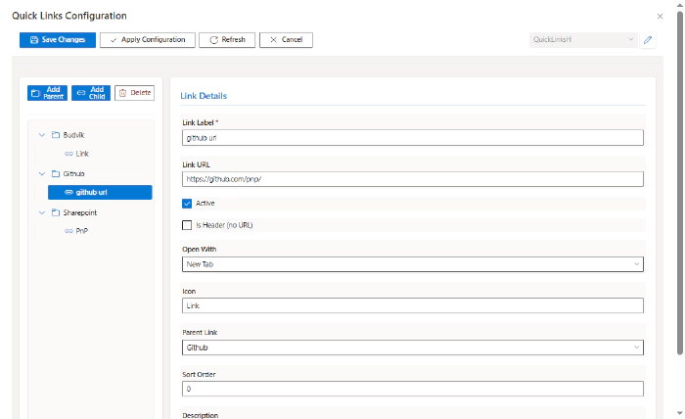Click the Delete button with trash icon

point(134,93)
